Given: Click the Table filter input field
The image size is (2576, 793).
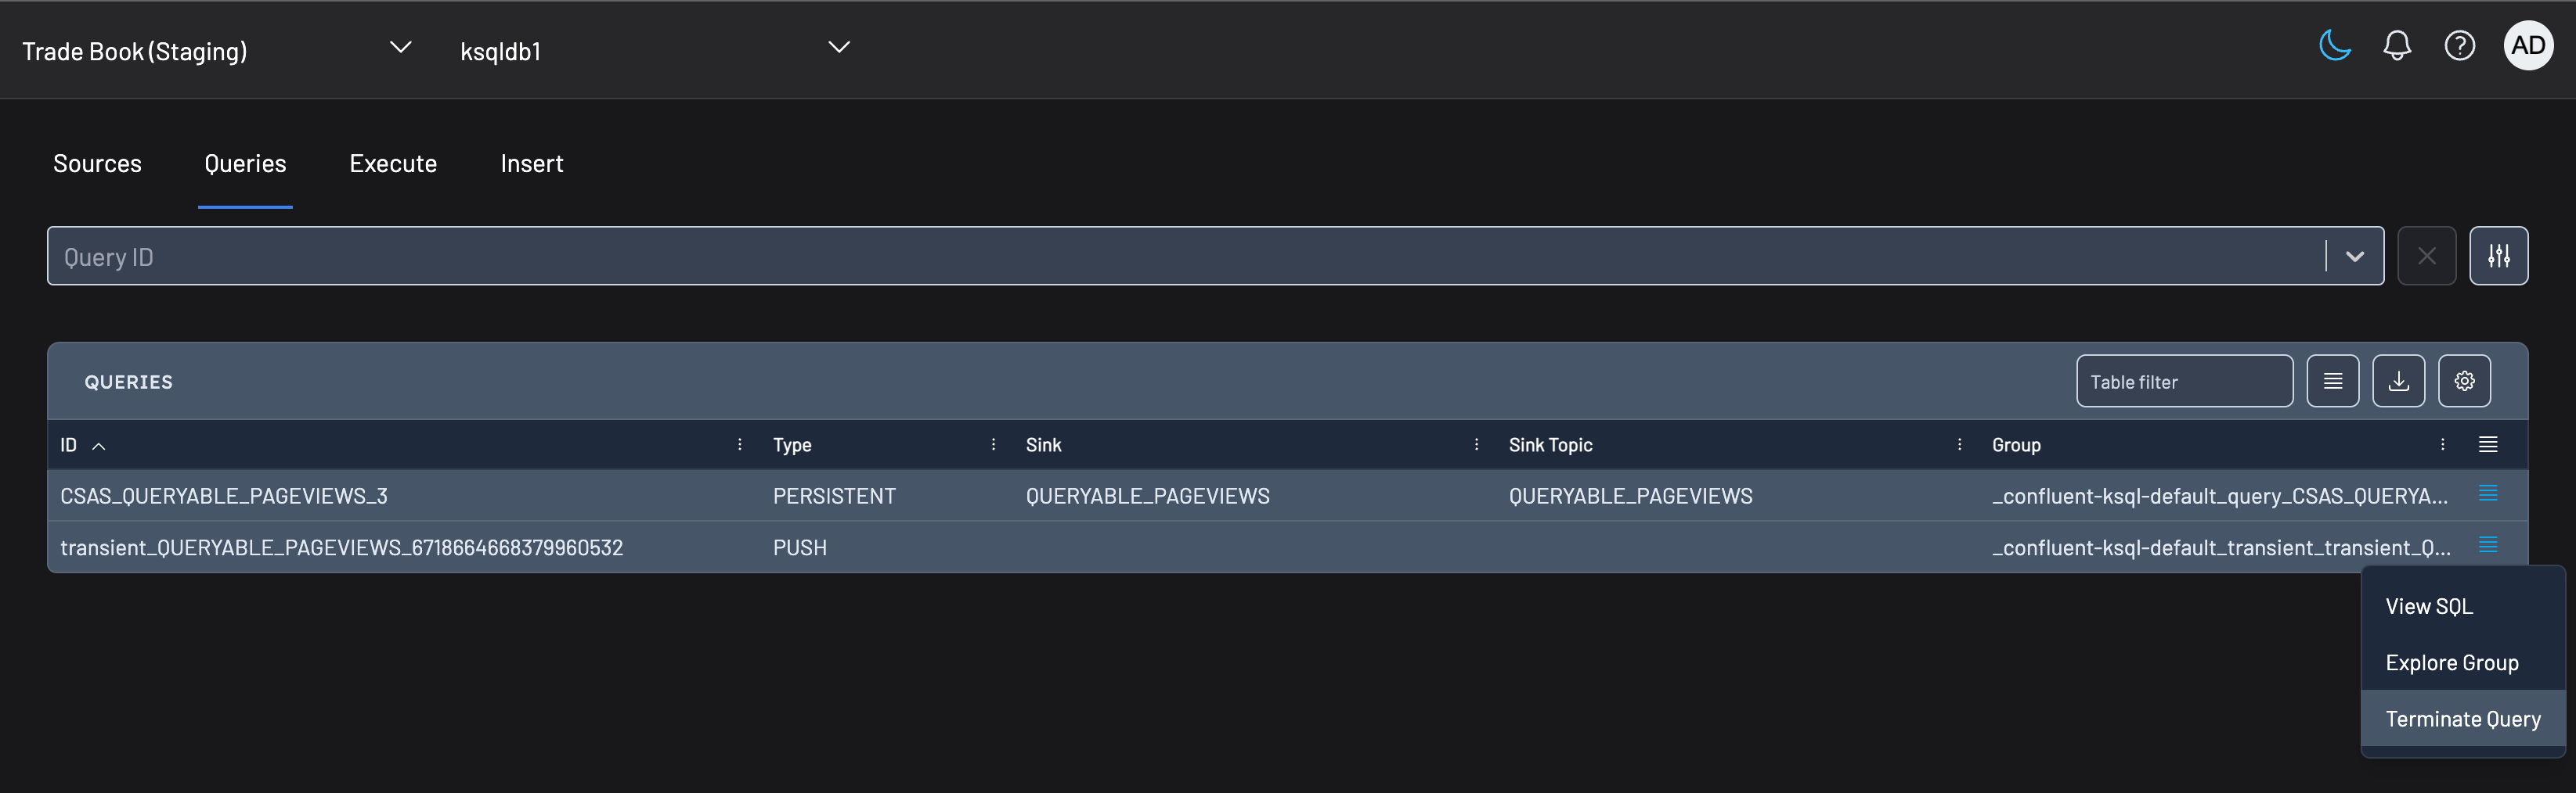Looking at the screenshot, I should tap(2184, 381).
